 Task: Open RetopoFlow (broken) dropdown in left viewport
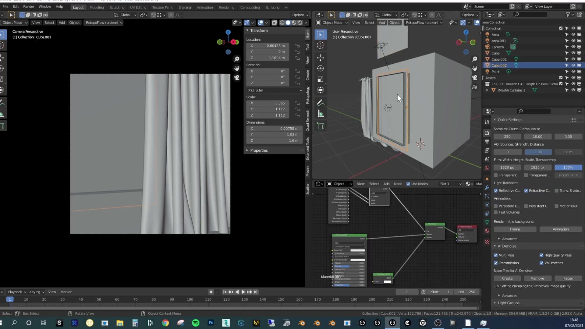104,23
